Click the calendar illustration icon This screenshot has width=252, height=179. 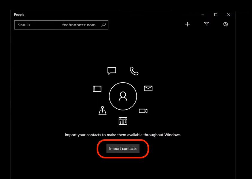(x=123, y=121)
